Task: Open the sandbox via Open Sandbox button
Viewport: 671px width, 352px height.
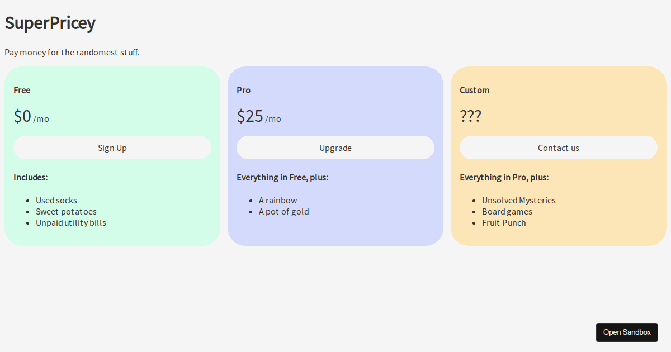Action: [627, 332]
